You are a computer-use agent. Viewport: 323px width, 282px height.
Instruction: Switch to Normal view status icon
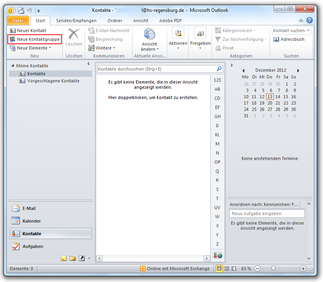click(219, 269)
